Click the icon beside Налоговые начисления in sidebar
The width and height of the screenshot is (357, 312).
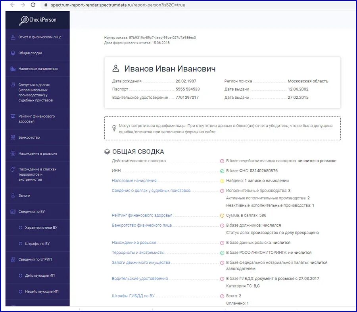tap(13, 69)
